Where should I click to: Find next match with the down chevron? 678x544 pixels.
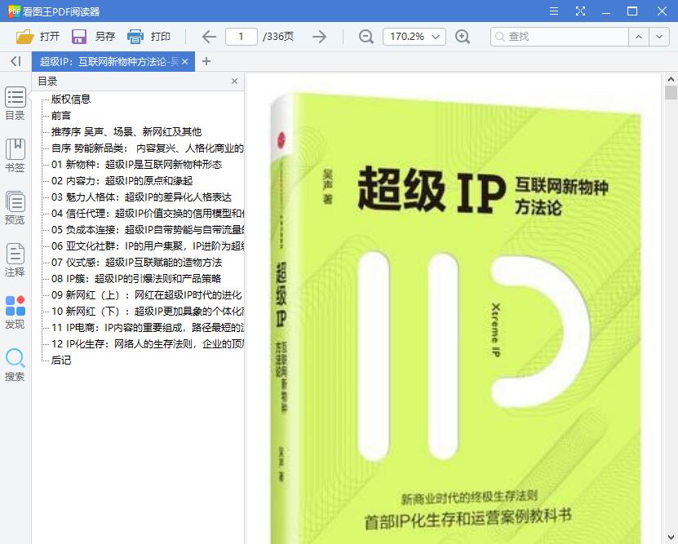[x=659, y=37]
